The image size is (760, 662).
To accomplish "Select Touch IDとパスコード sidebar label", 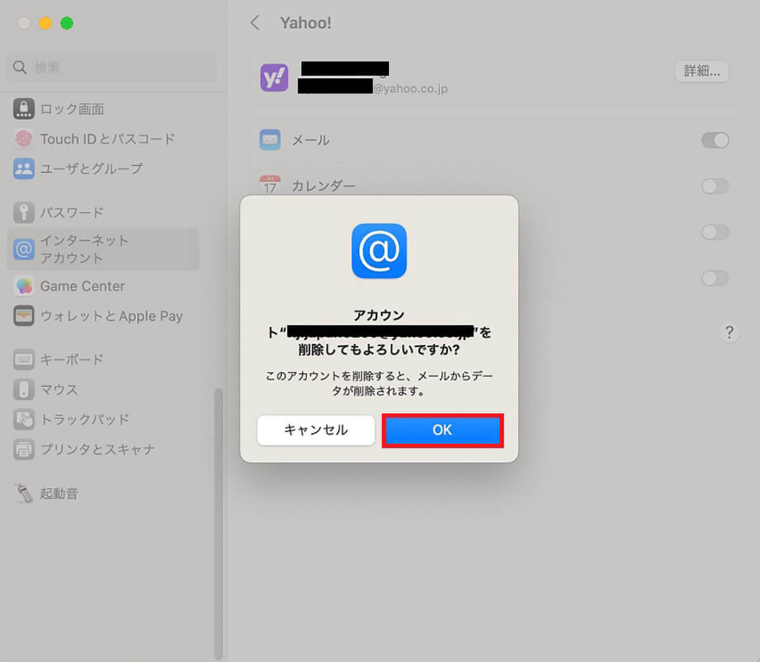I will click(108, 139).
